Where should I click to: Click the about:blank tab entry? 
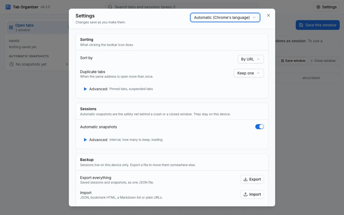point(311,78)
